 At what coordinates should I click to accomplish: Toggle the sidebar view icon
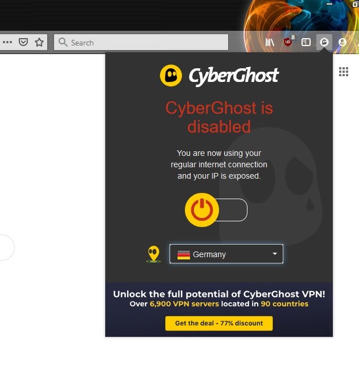pyautogui.click(x=306, y=42)
